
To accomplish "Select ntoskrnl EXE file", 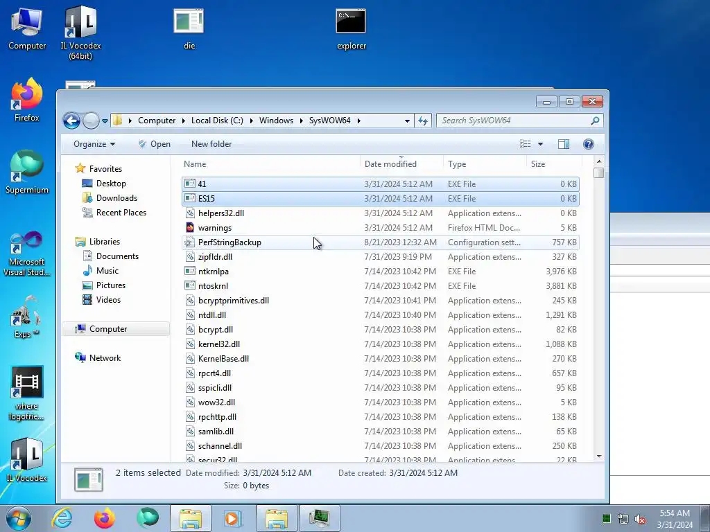I will pyautogui.click(x=381, y=286).
